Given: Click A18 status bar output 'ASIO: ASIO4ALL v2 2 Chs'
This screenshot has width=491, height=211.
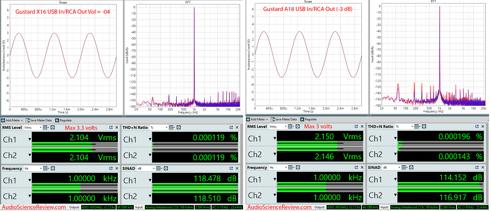Looking at the screenshot, I should point(344,207).
